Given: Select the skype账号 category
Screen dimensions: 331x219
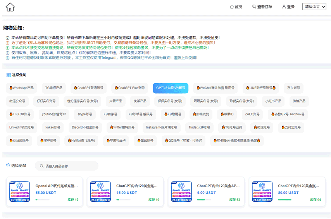Looking at the screenshot, I should (x=84, y=114).
